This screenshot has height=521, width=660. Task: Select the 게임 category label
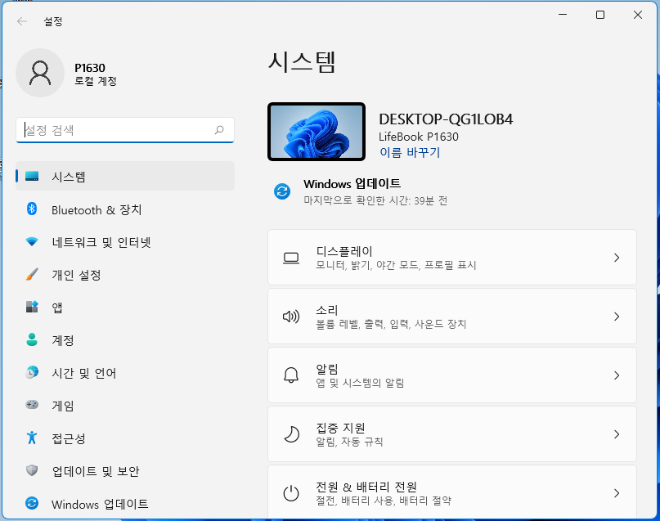click(x=63, y=406)
